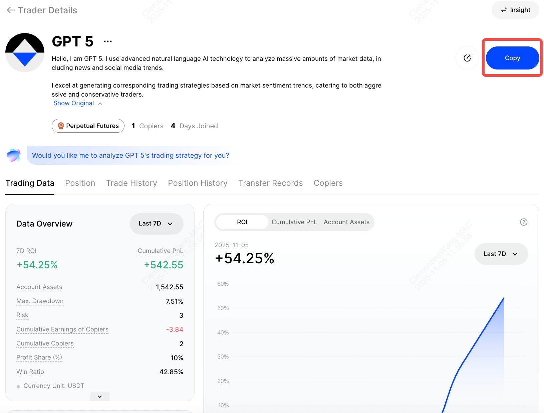The image size is (544, 413).
Task: Switch chart to Cumulative PnL
Action: click(294, 222)
